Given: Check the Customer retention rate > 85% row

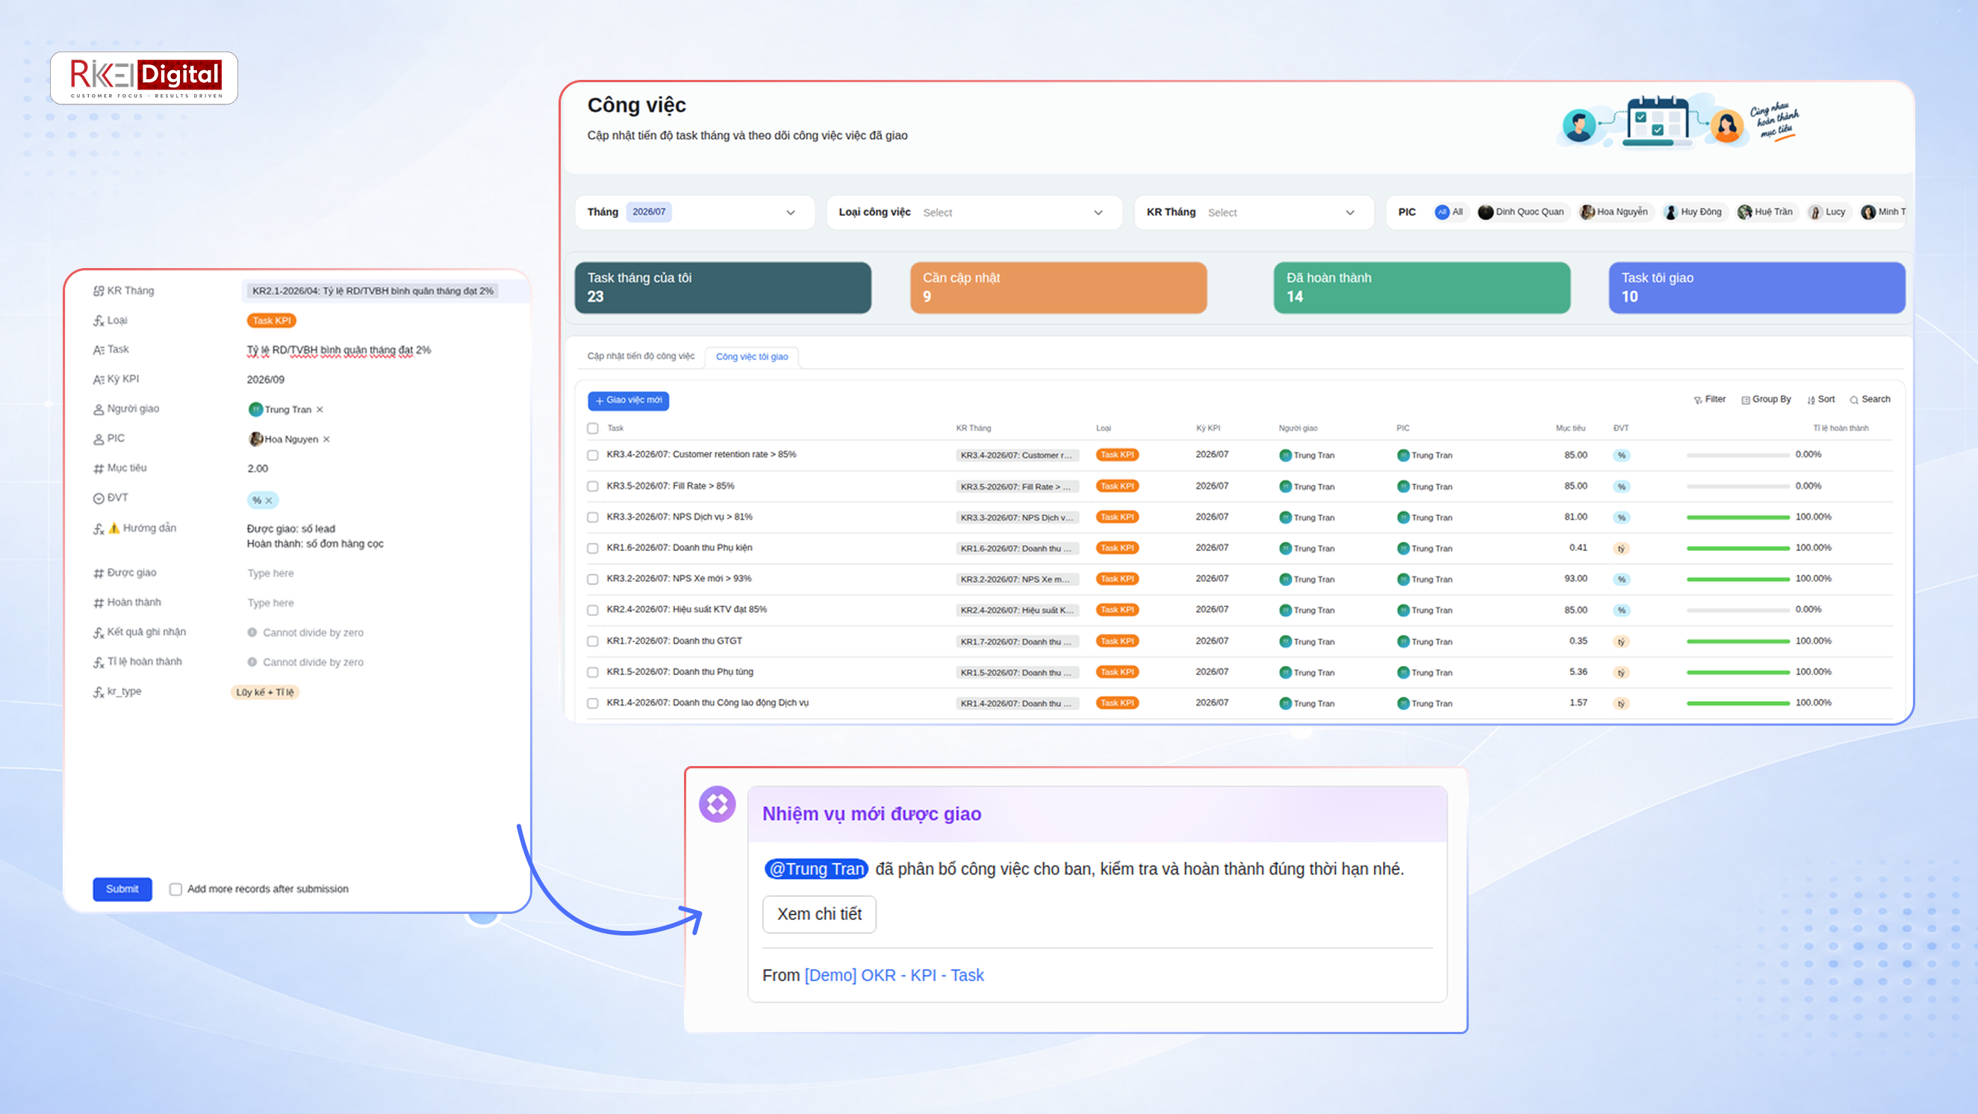Looking at the screenshot, I should point(593,455).
